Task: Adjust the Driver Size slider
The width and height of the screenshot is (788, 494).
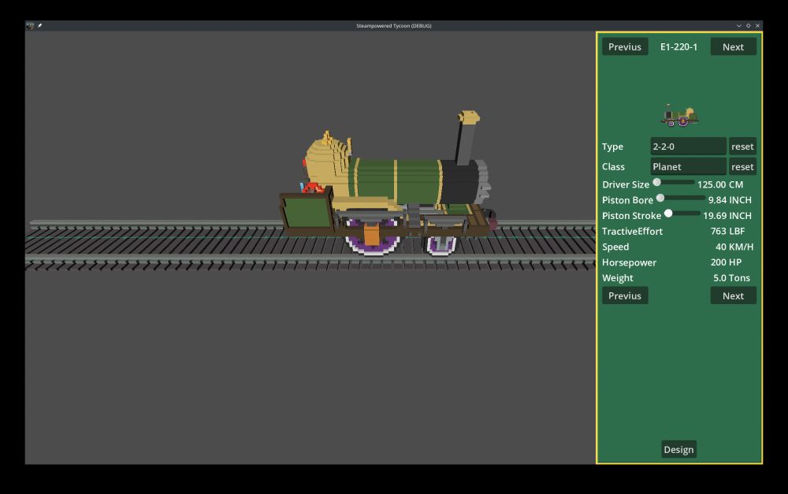Action: click(674, 183)
